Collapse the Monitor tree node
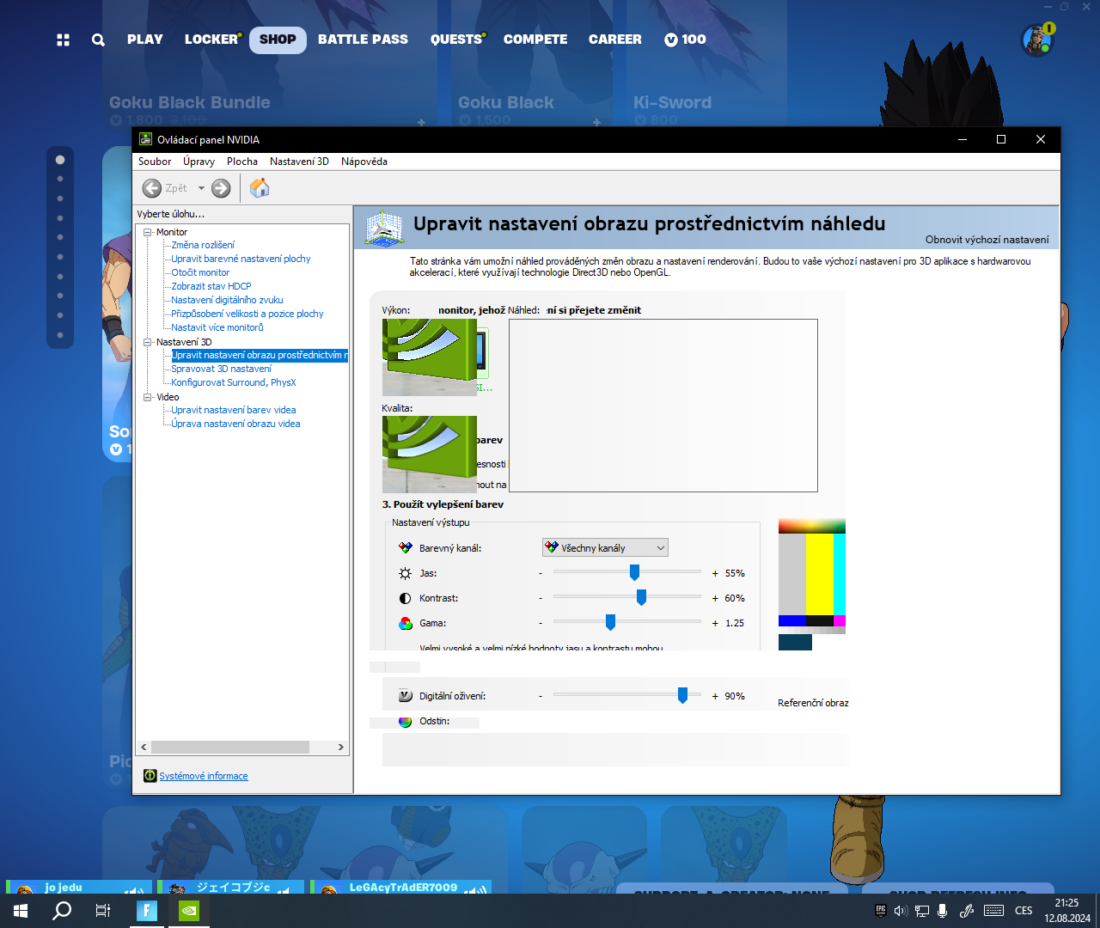 (x=147, y=232)
